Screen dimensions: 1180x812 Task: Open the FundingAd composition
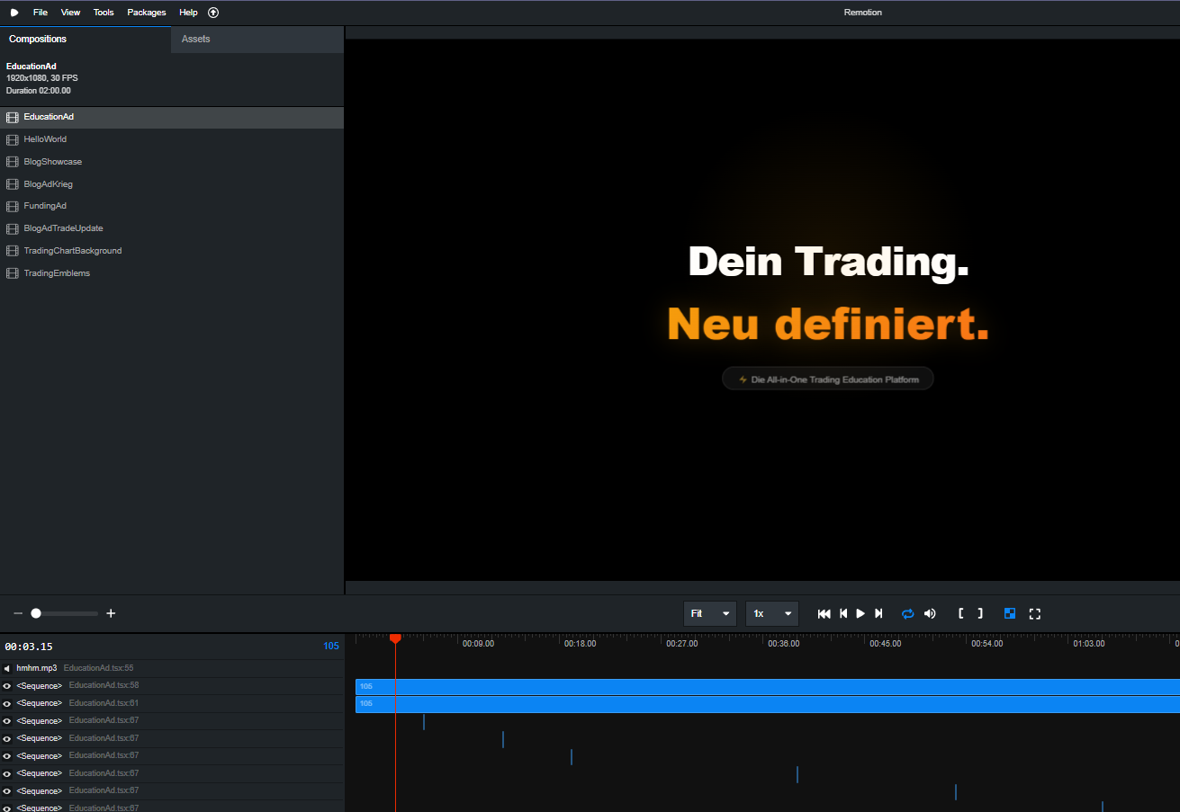click(44, 205)
